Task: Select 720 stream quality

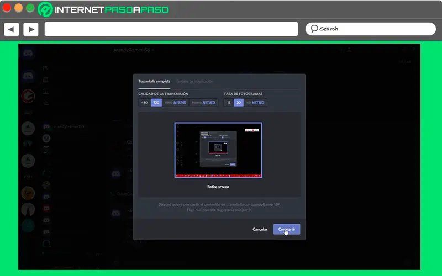Action: click(156, 103)
